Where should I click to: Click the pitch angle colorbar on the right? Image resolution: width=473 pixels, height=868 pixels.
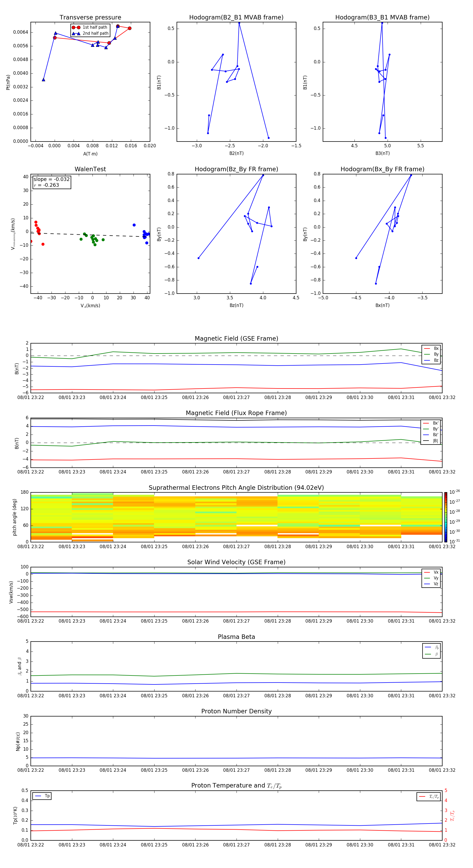(445, 517)
